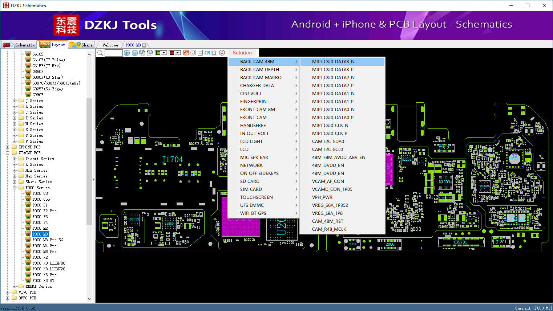Click J1704 connector on the board

point(172,160)
